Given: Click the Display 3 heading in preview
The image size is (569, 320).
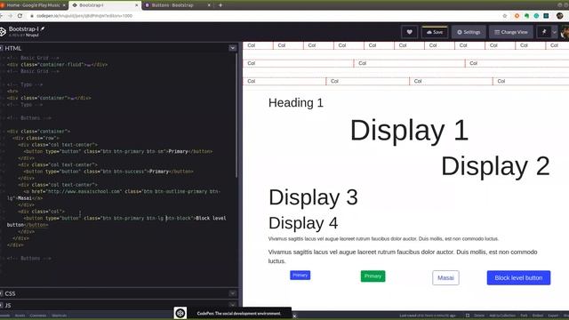Looking at the screenshot, I should pyautogui.click(x=313, y=197).
